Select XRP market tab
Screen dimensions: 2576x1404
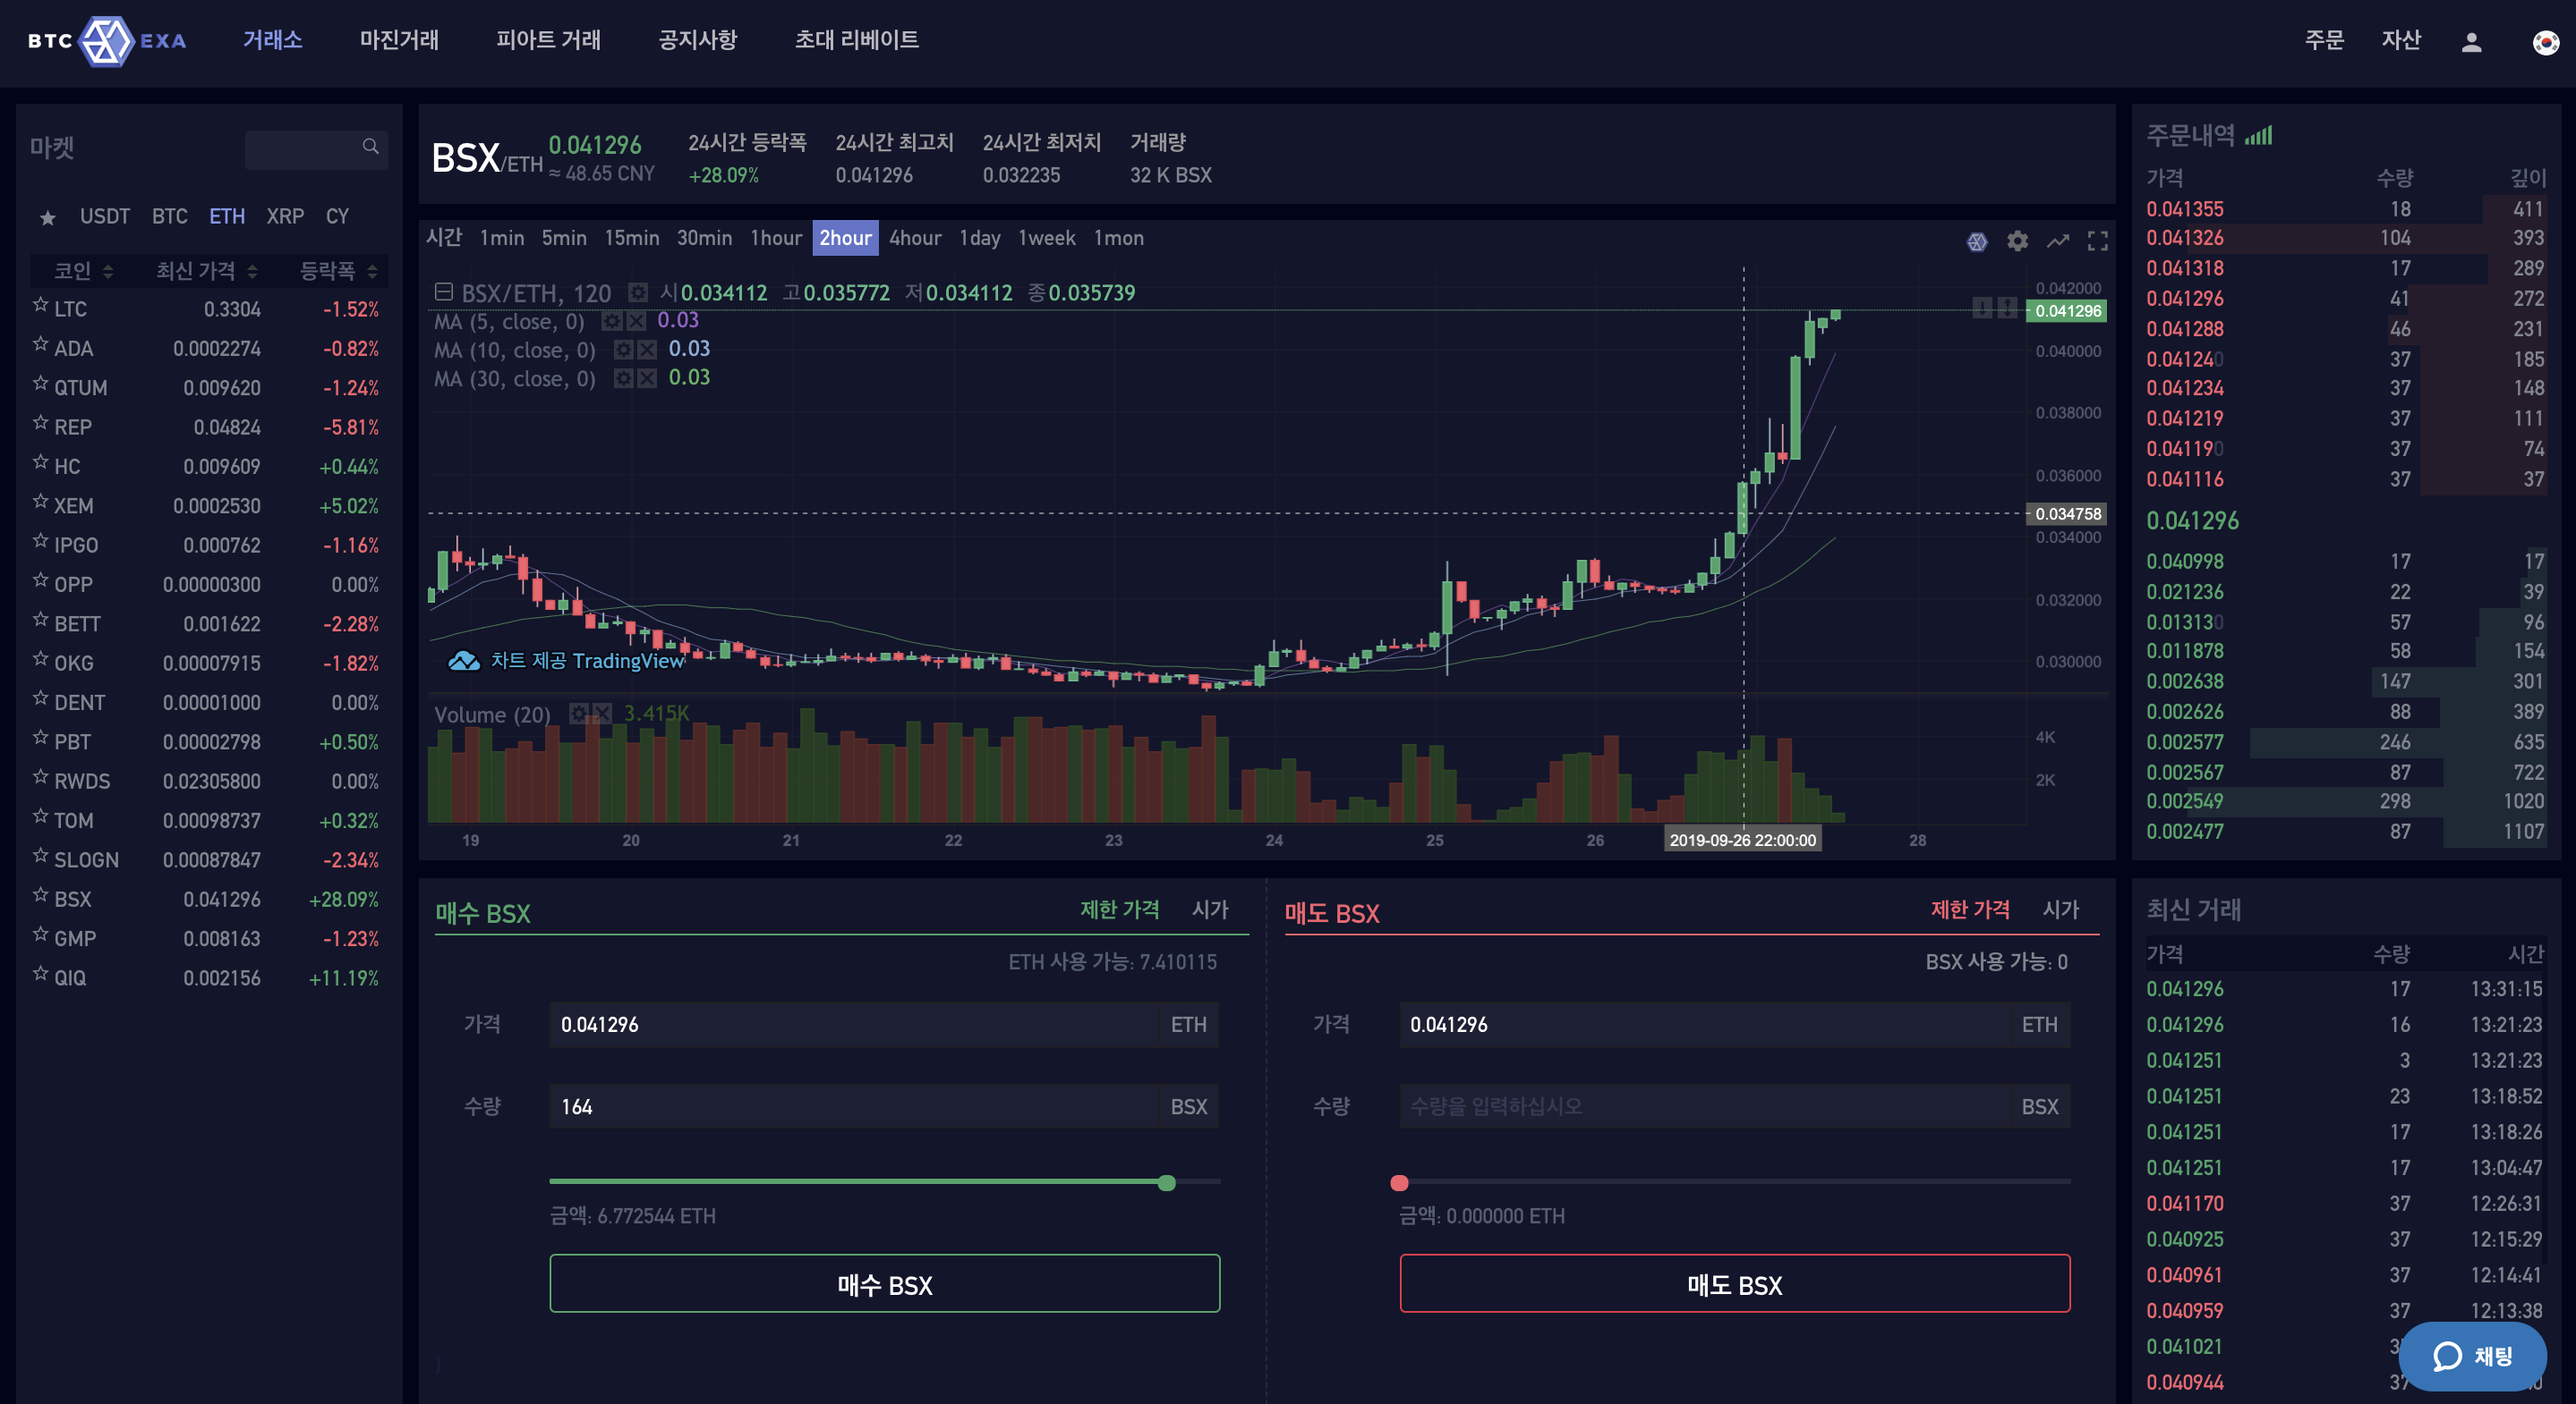tap(285, 216)
